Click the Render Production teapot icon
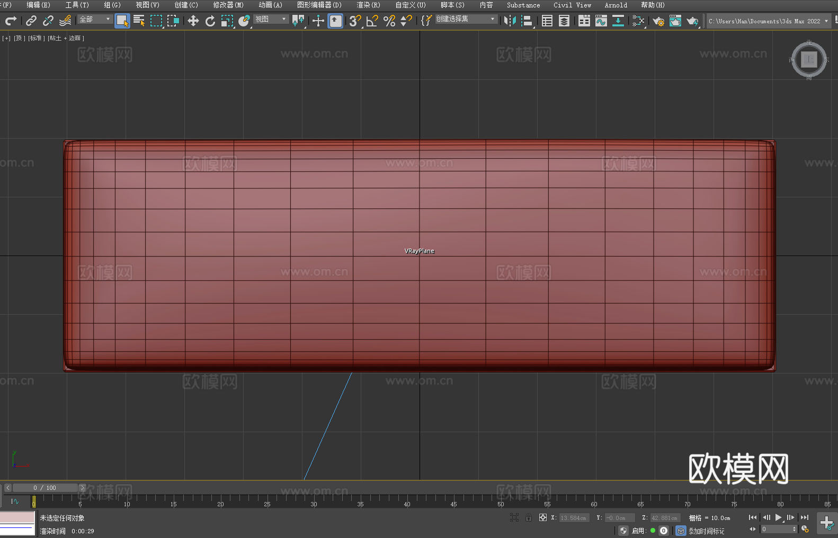The height and width of the screenshot is (538, 838). click(692, 21)
